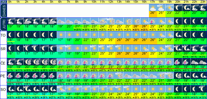The width and height of the screenshot is (207, 99).
Task: Click the PE 20h moon heavy cloud icon
Action: 178,75
